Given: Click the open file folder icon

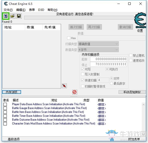Looking at the screenshot, I should (12, 16).
